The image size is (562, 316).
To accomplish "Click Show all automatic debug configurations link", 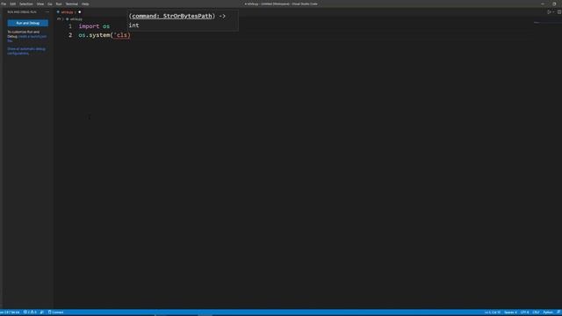I will pyautogui.click(x=26, y=51).
